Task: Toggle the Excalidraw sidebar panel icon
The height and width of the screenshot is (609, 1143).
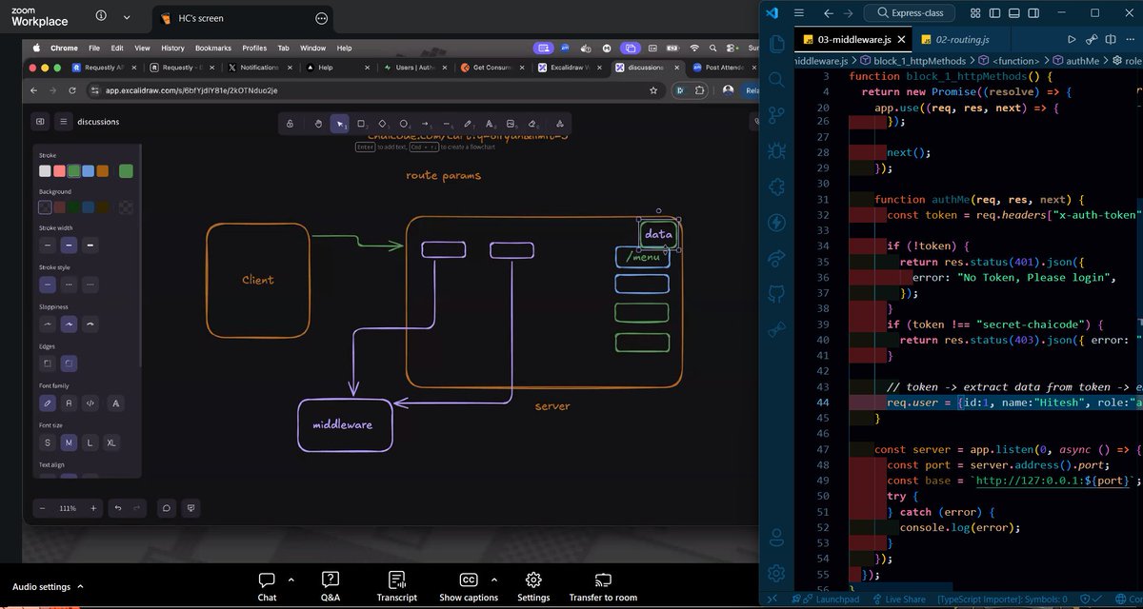Action: [40, 122]
